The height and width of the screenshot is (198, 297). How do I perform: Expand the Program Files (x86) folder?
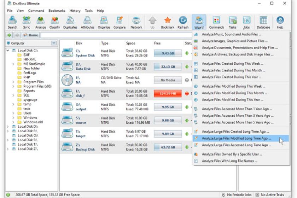coord(13,86)
